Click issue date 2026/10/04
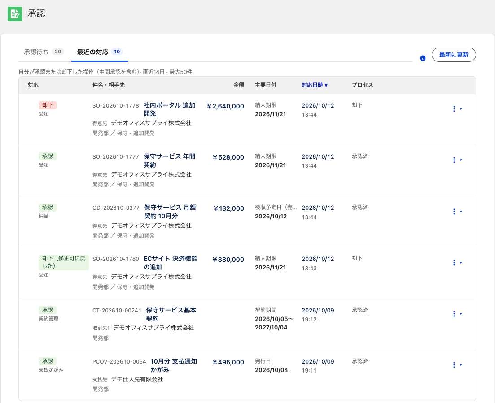 pos(272,370)
